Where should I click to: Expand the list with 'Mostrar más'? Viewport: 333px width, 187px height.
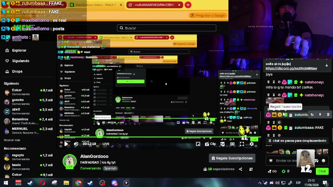[x=12, y=140]
